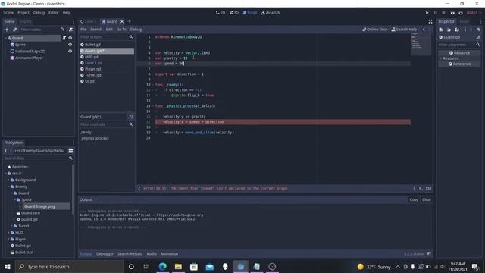Click Search Help button
Screen dimensions: 485x273
(x=404, y=30)
